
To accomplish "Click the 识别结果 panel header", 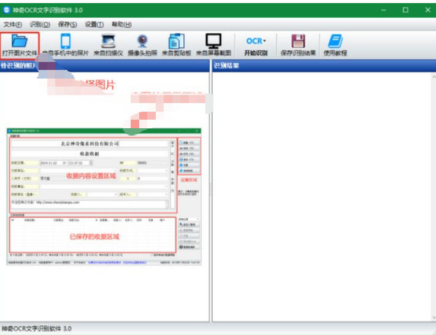I will (323, 66).
